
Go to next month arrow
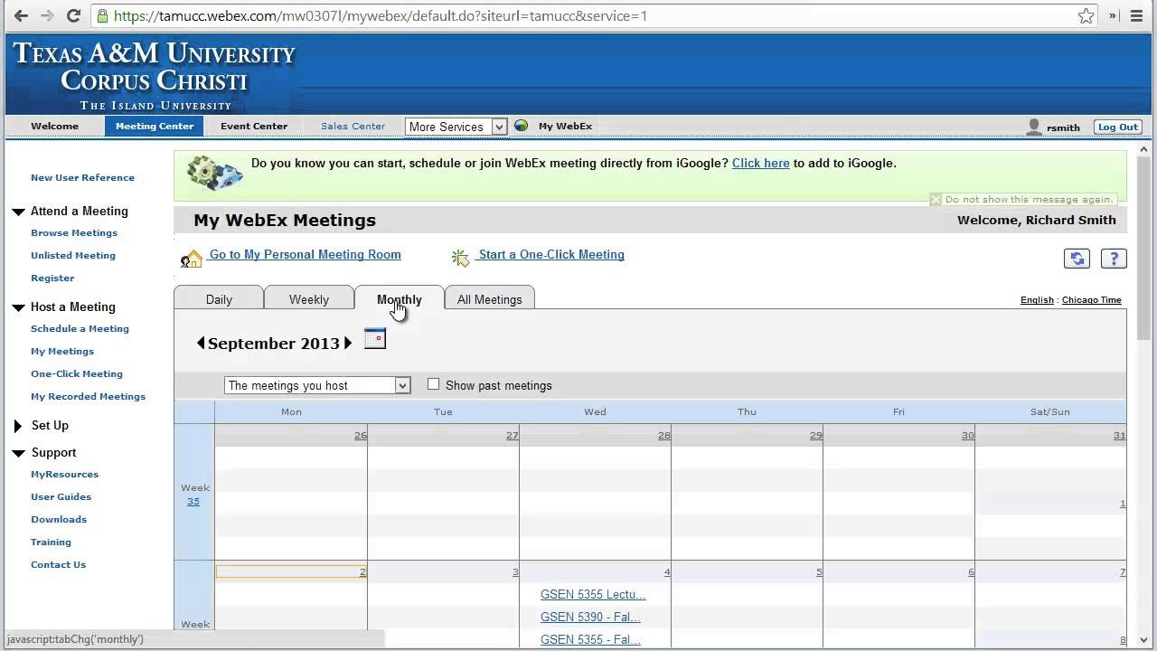pyautogui.click(x=348, y=344)
